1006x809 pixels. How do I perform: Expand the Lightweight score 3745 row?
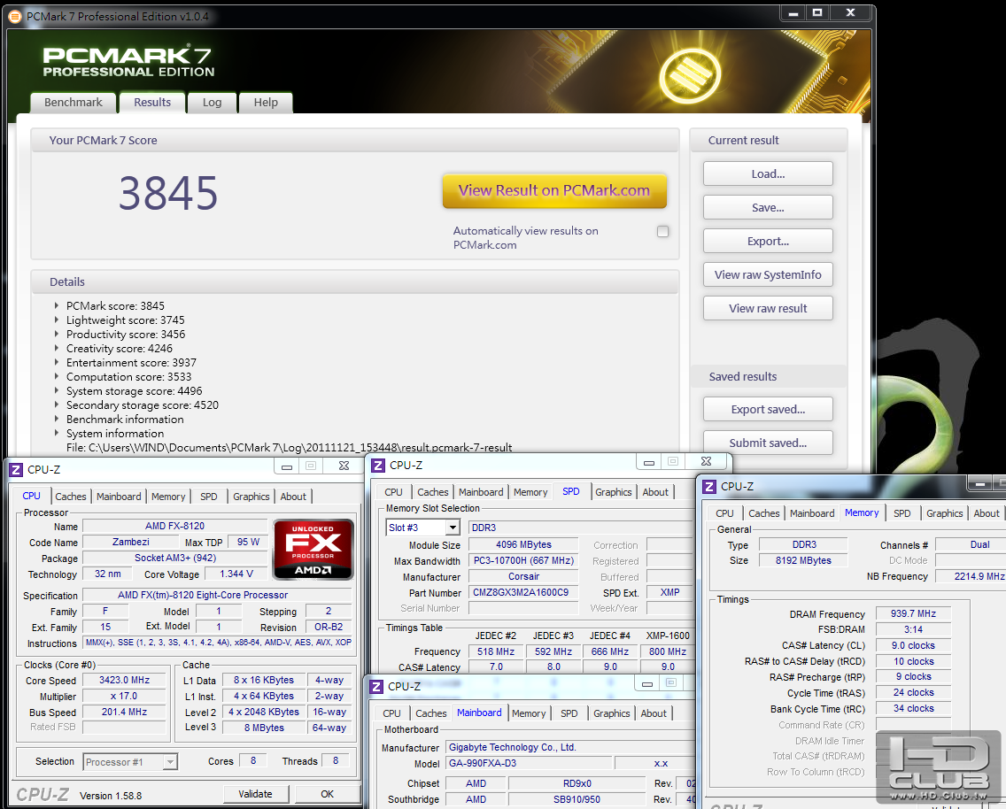click(x=57, y=320)
